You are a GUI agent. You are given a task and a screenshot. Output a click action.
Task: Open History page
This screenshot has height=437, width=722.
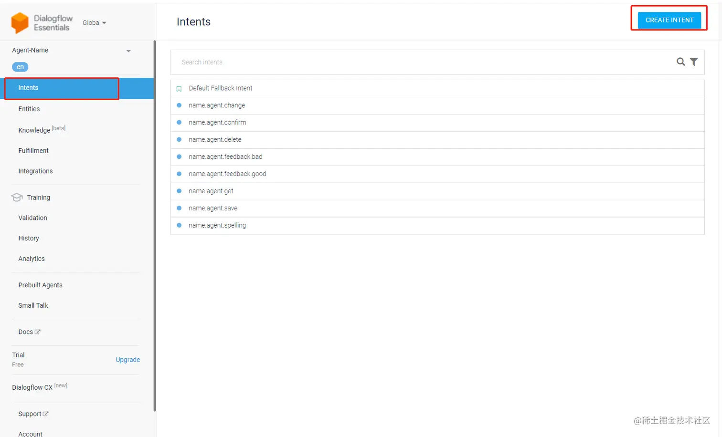point(29,238)
